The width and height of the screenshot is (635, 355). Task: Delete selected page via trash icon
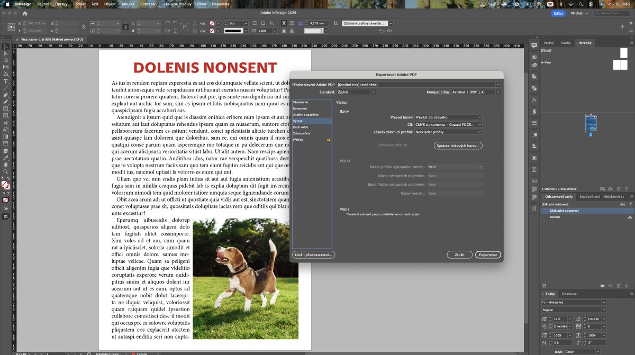627,189
